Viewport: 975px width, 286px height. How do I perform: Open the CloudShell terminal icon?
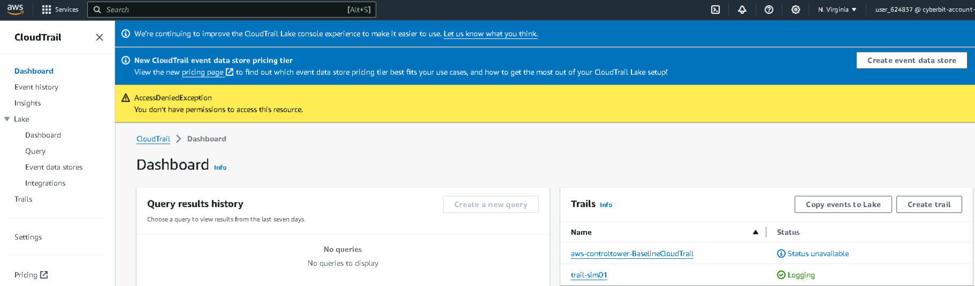pyautogui.click(x=716, y=10)
